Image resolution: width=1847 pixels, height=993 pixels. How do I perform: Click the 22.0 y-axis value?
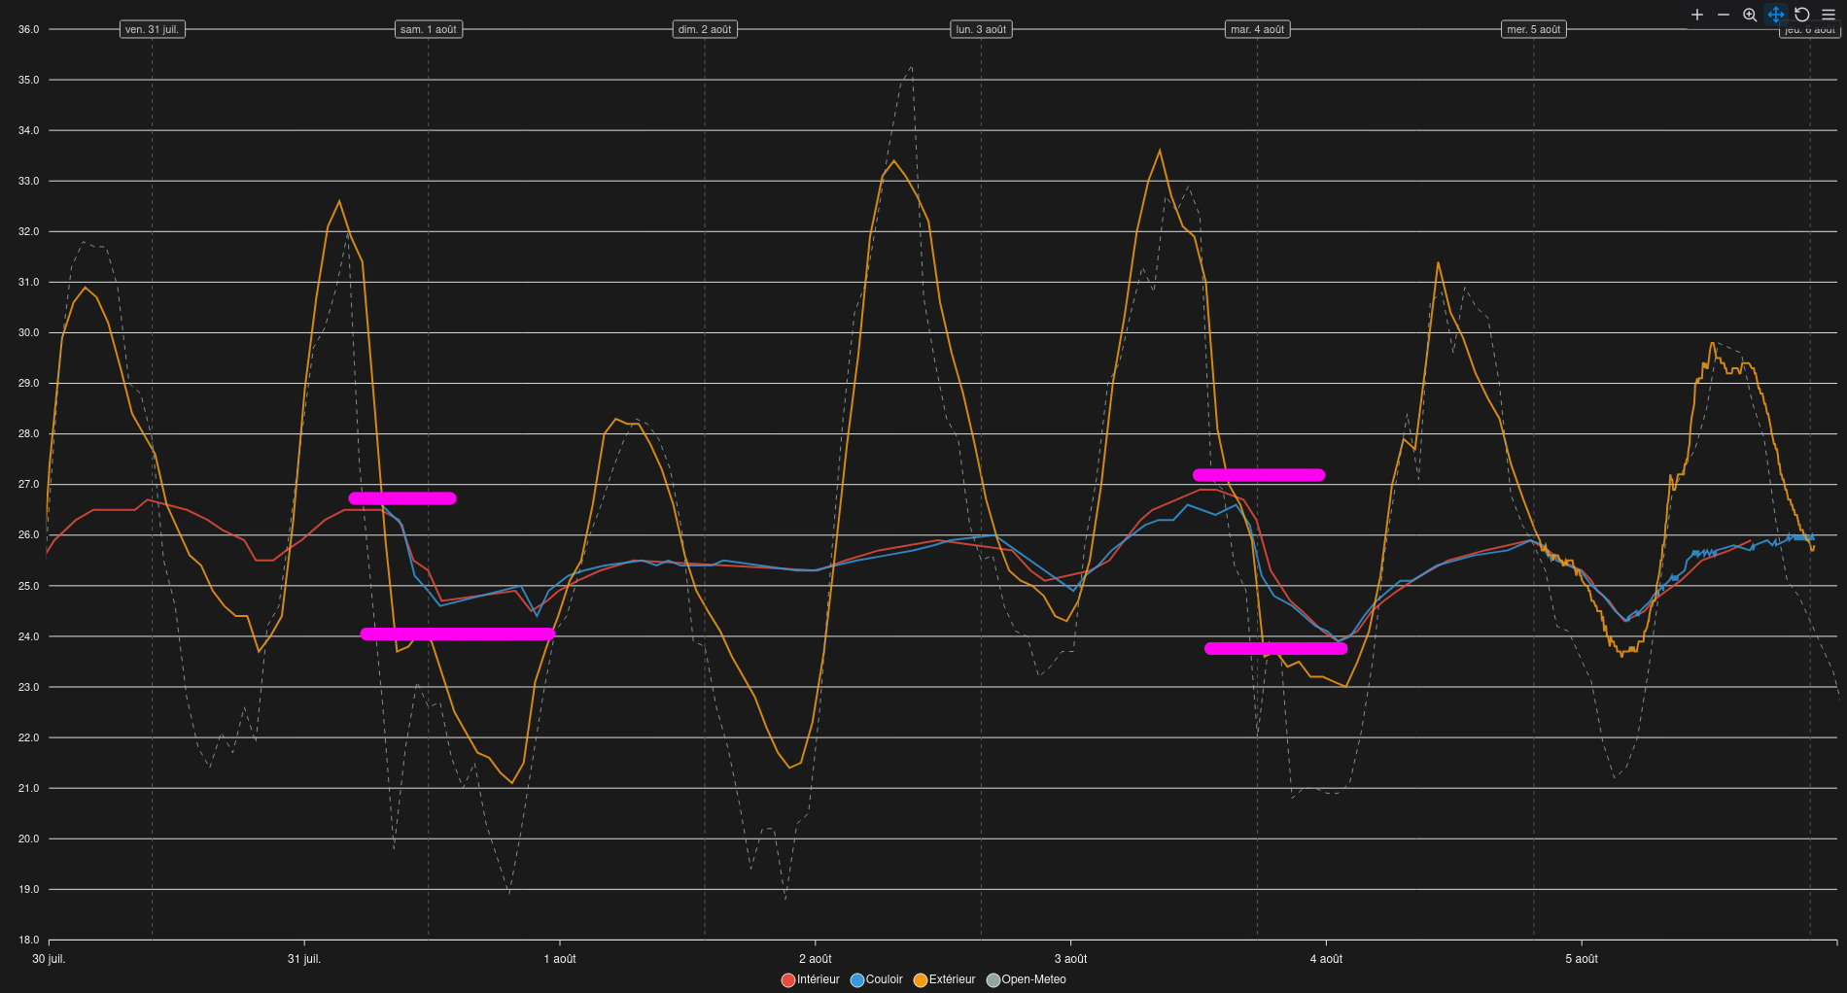coord(29,737)
